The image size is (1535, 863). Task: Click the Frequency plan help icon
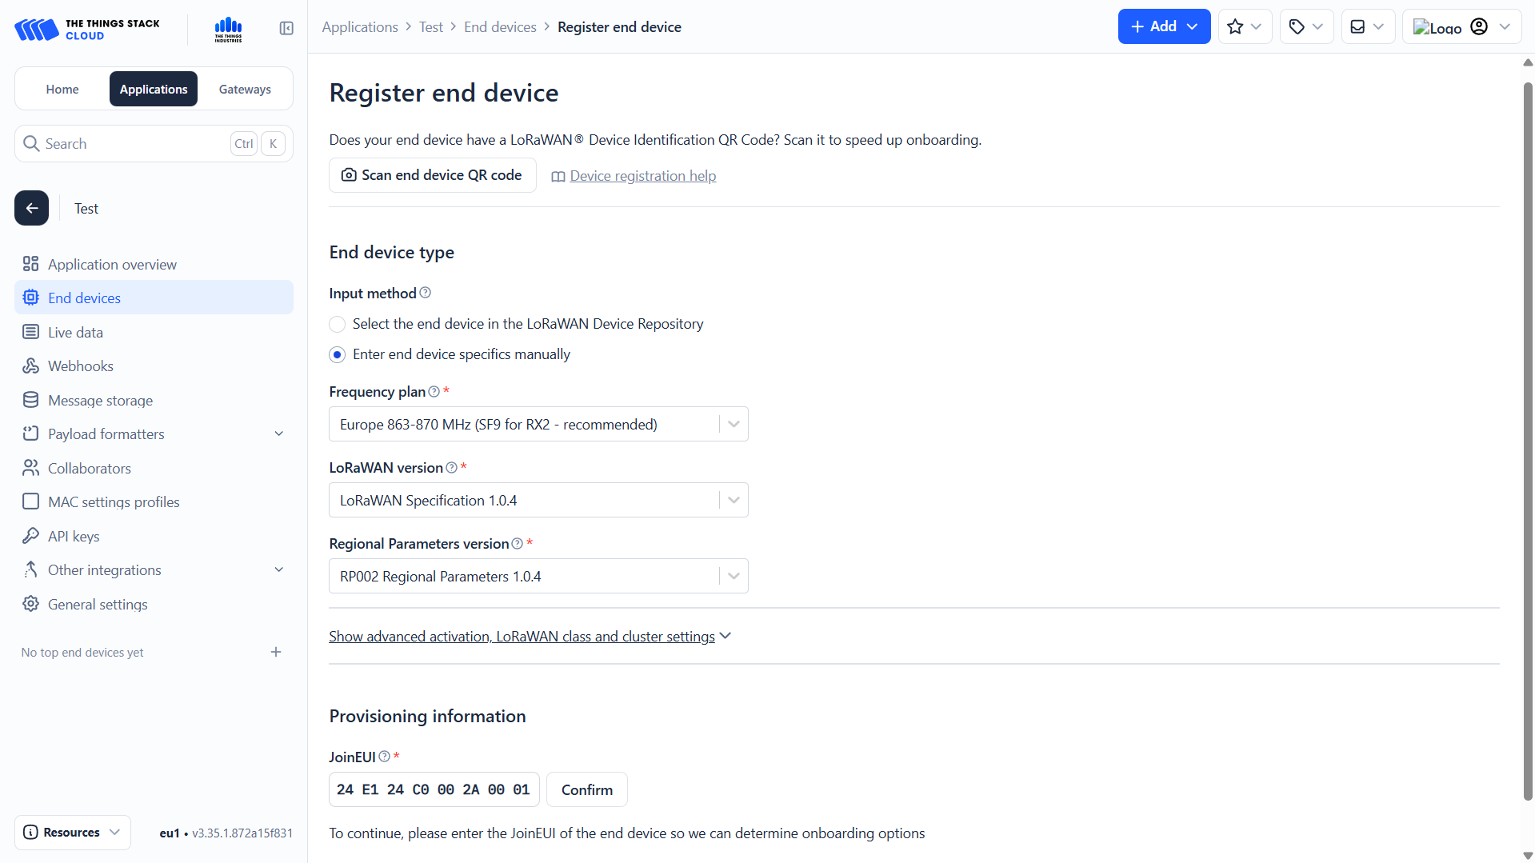point(434,391)
